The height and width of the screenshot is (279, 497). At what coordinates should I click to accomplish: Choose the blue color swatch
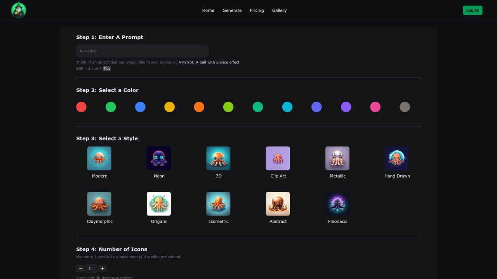[140, 107]
